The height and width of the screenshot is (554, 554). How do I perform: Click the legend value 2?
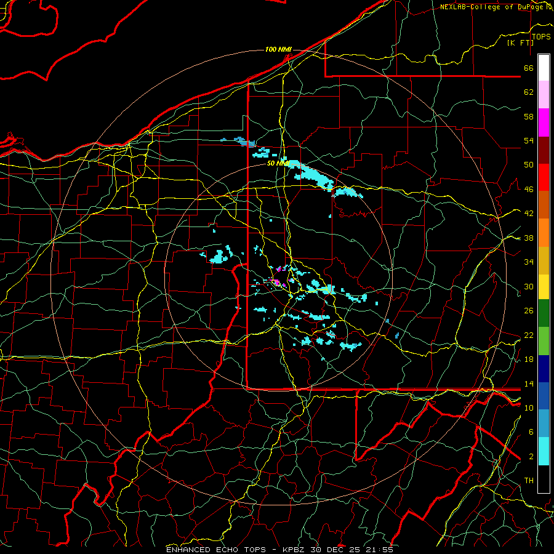coord(531,457)
